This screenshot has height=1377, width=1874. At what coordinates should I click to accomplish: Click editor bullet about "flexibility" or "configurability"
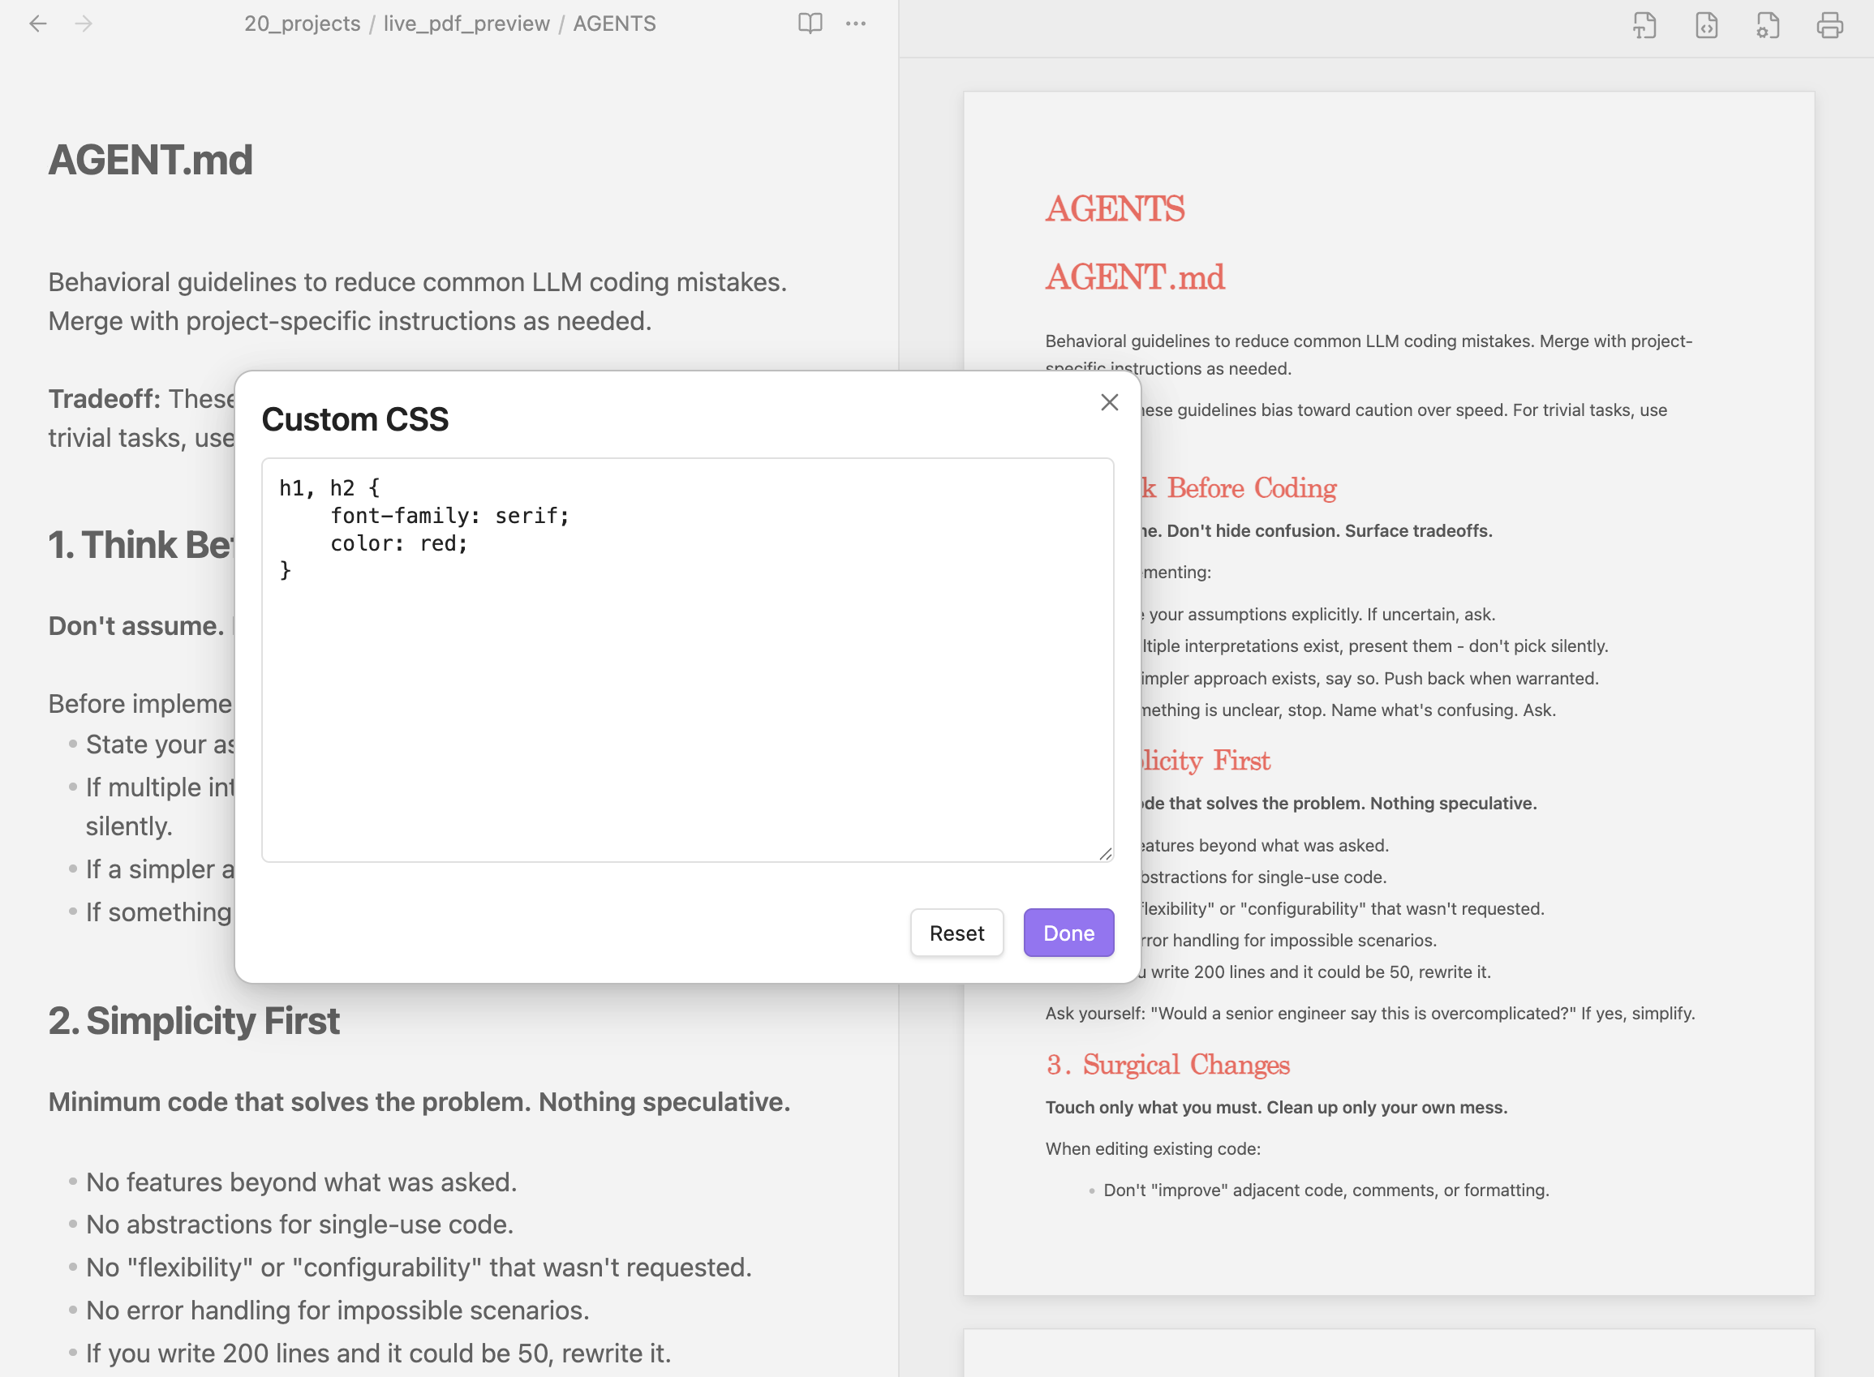(419, 1266)
